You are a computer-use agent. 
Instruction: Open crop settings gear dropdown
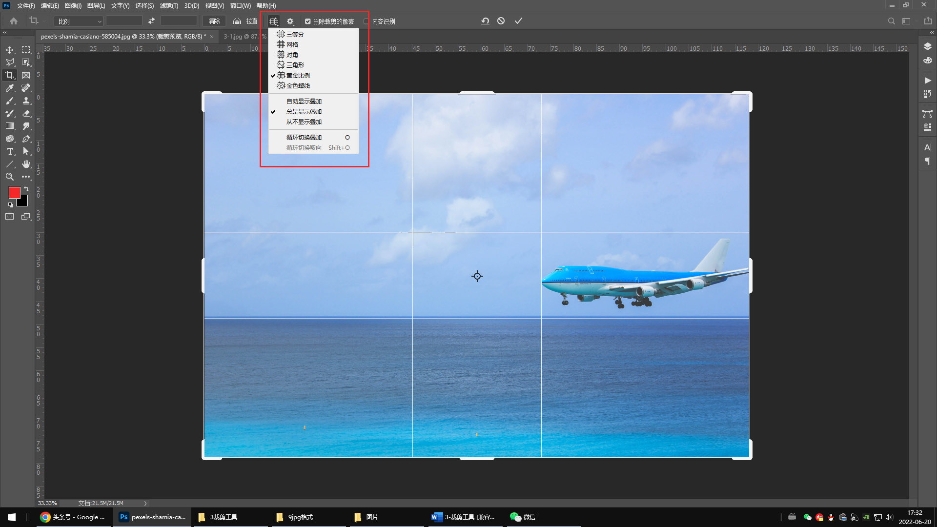pos(290,21)
